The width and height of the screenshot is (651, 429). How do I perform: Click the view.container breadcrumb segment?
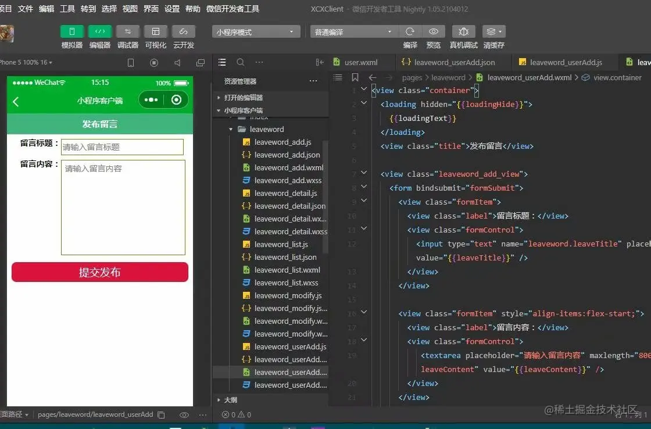point(617,77)
